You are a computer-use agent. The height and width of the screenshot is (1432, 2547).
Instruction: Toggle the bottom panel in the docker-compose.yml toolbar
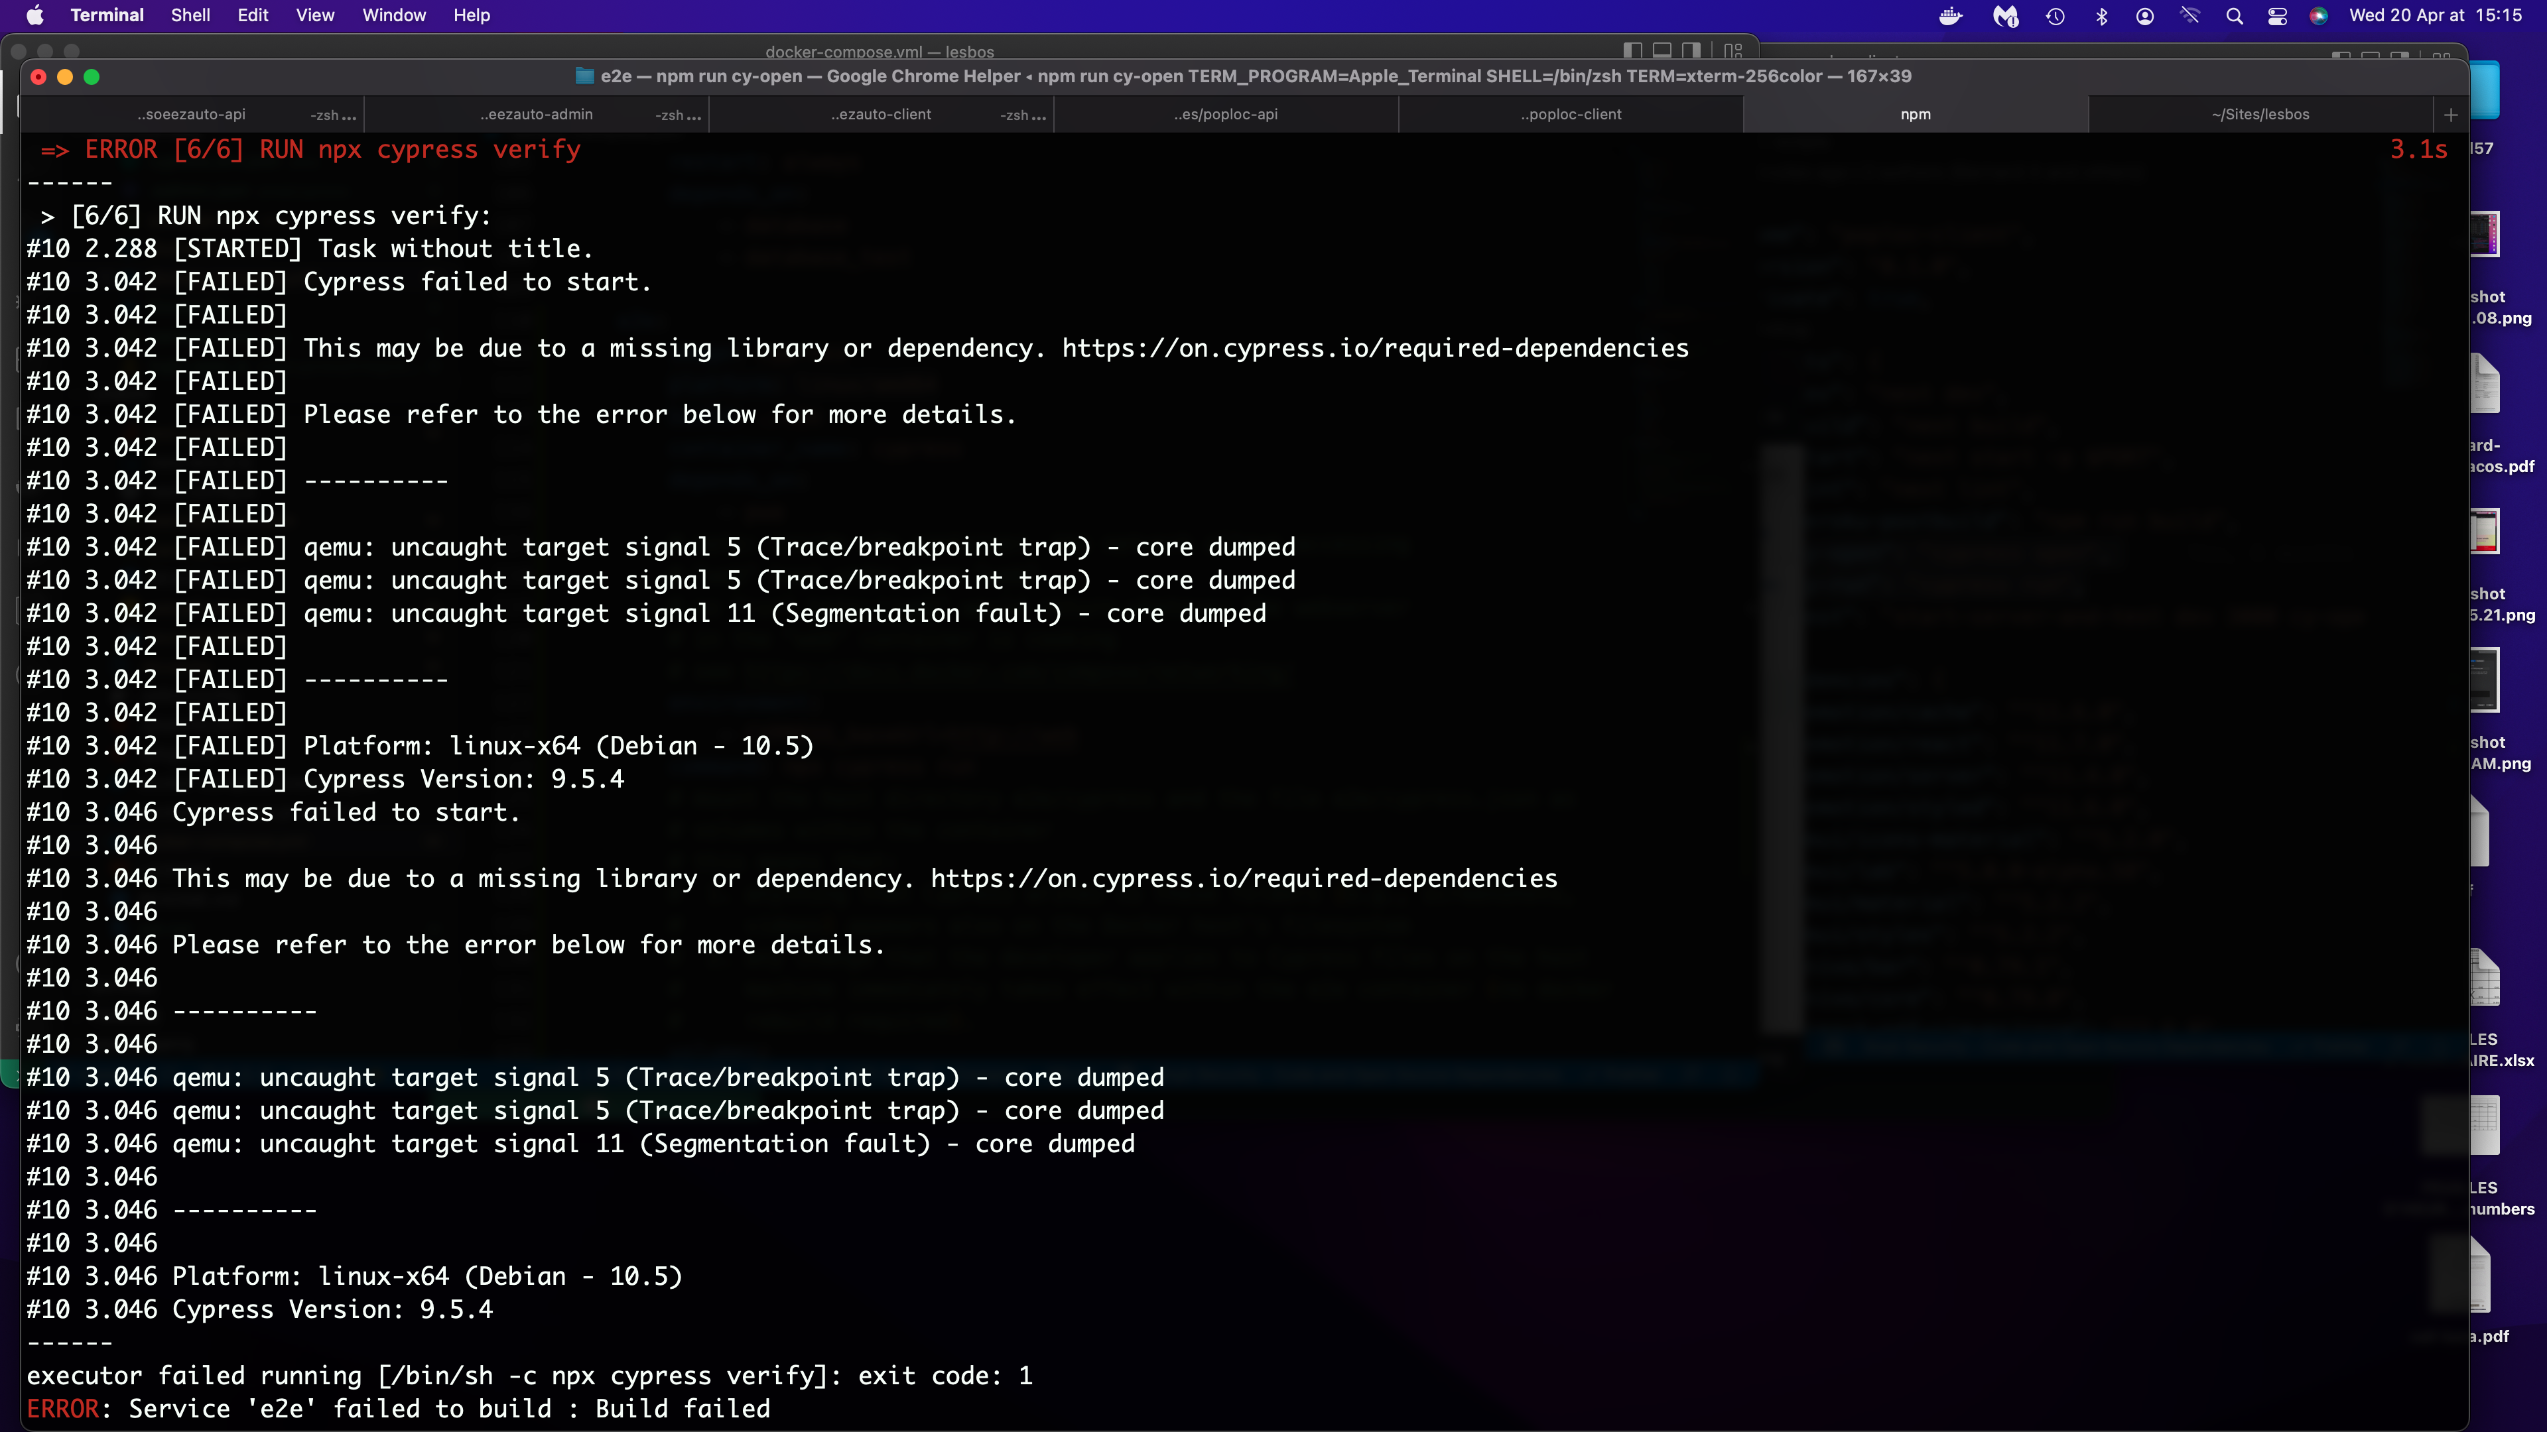(1662, 50)
